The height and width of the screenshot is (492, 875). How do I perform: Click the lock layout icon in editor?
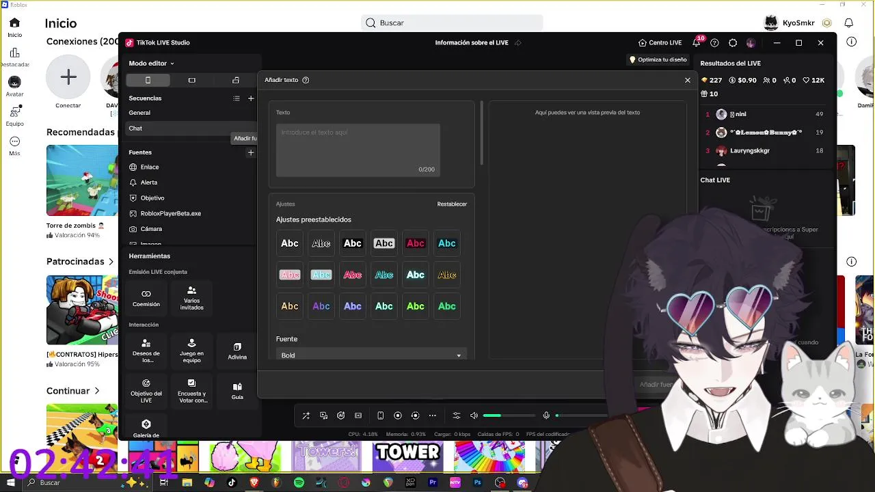[236, 80]
